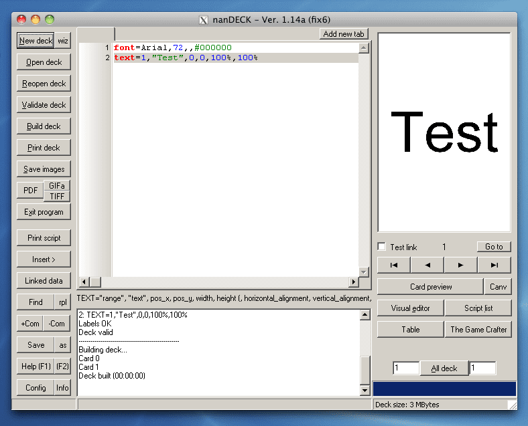Click the editor vertical scrollbar up arrow

pyautogui.click(x=363, y=48)
